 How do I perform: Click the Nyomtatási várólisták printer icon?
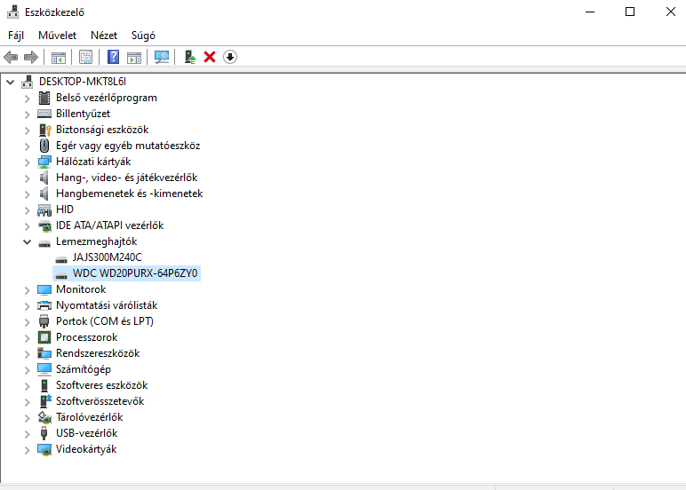(44, 305)
